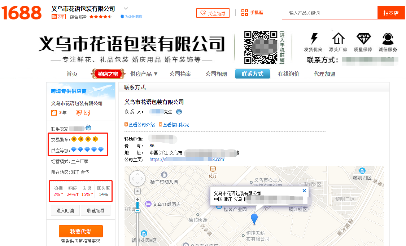Open 查看供应商招商要求 link

click(x=80, y=241)
